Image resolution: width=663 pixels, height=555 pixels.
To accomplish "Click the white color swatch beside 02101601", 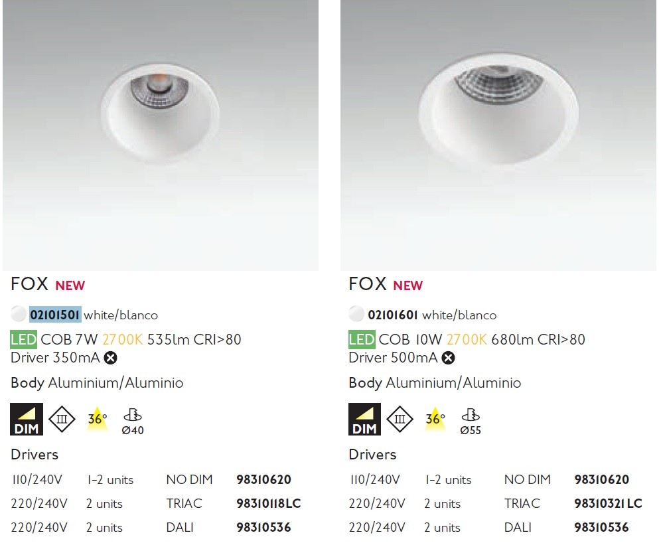I will coord(356,314).
